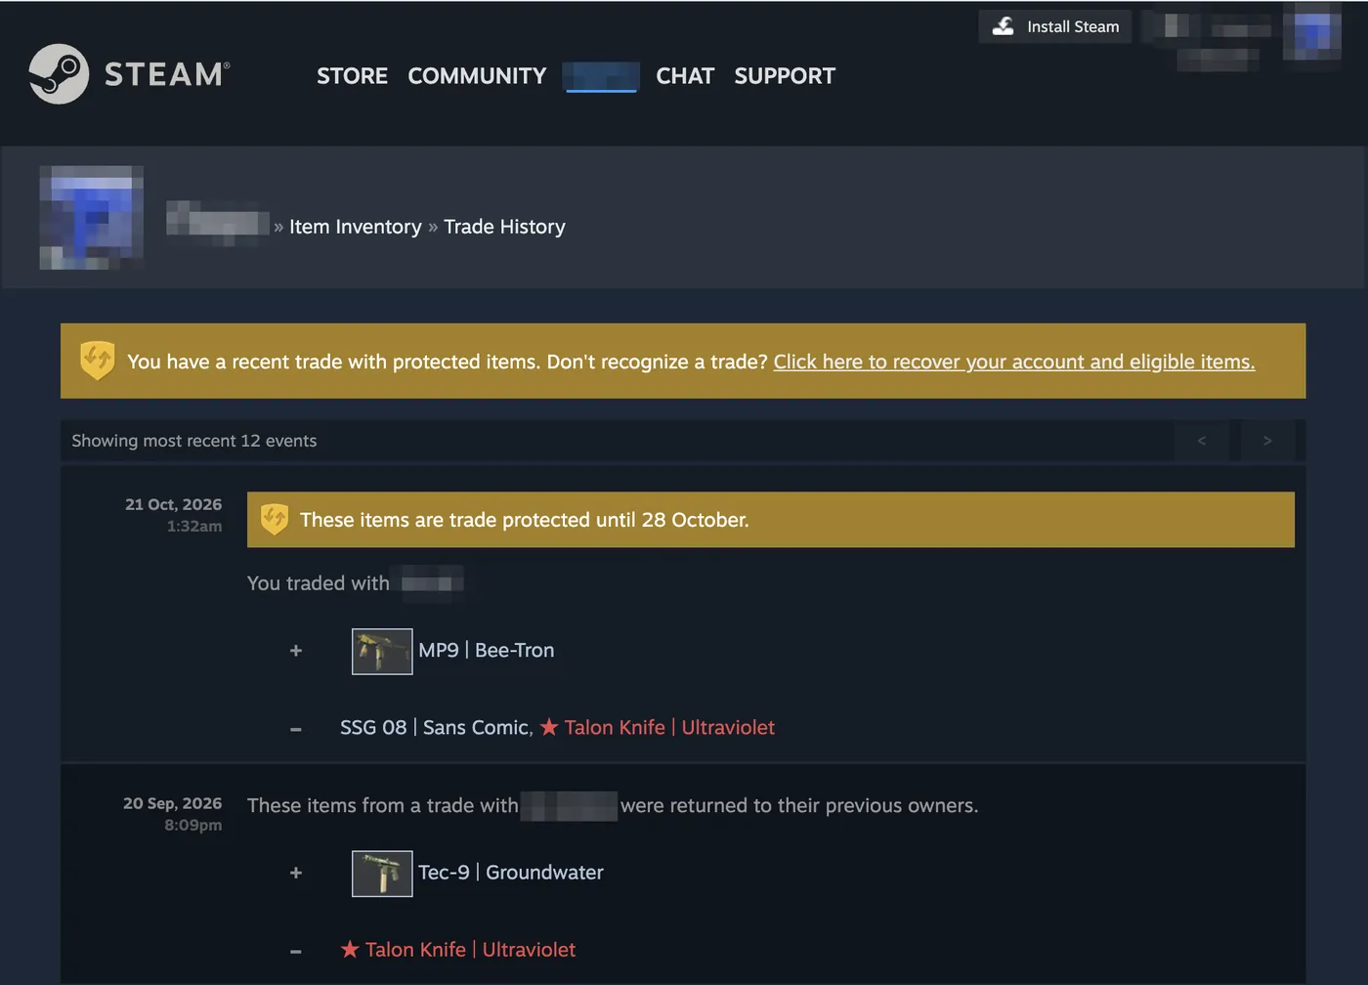Open the Tec-9 Groundwater item thumbnail
Screen dimensions: 1368x985
point(382,874)
